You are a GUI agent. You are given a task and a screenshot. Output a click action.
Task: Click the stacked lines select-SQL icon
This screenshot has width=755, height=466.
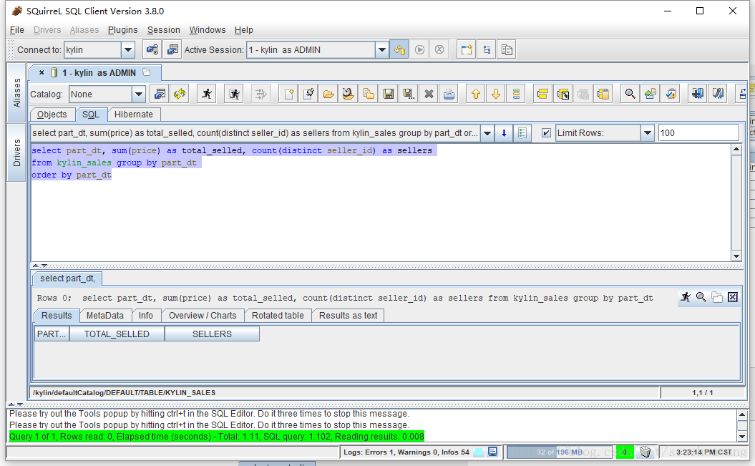coord(516,94)
